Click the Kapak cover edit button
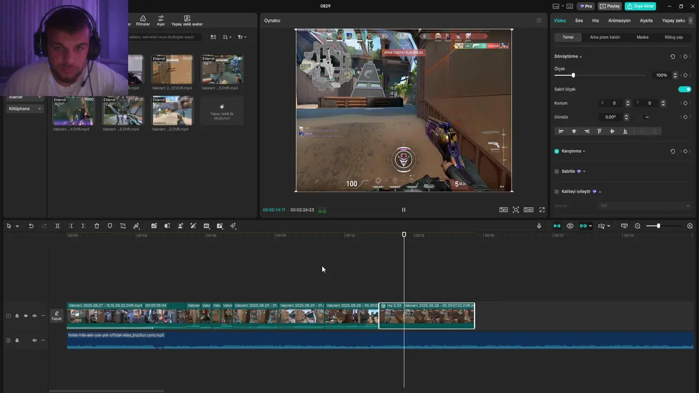699x393 pixels. point(57,315)
